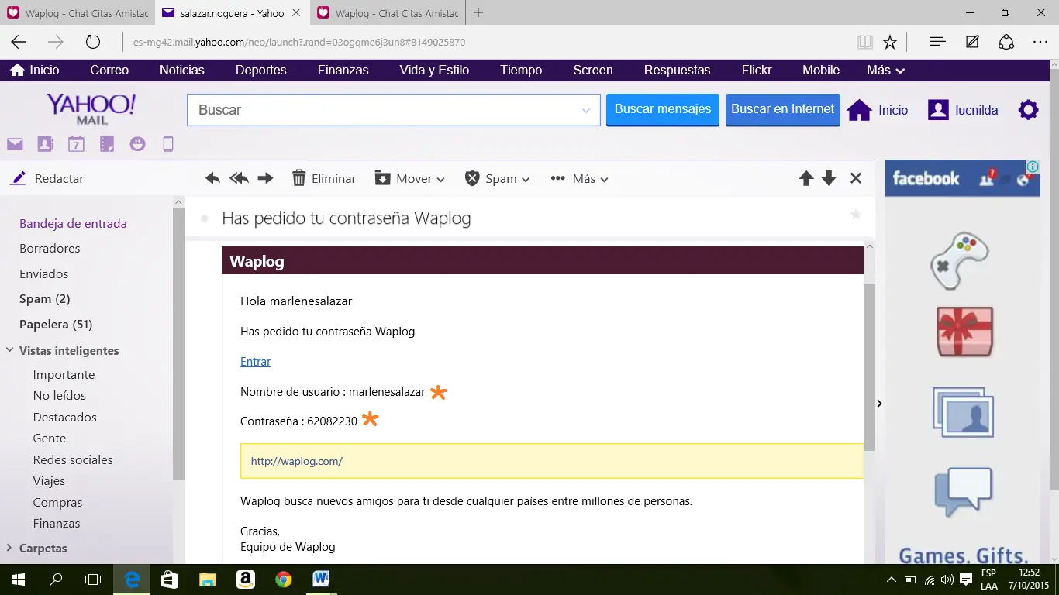
Task: Open the Borradores folder
Action: (50, 249)
